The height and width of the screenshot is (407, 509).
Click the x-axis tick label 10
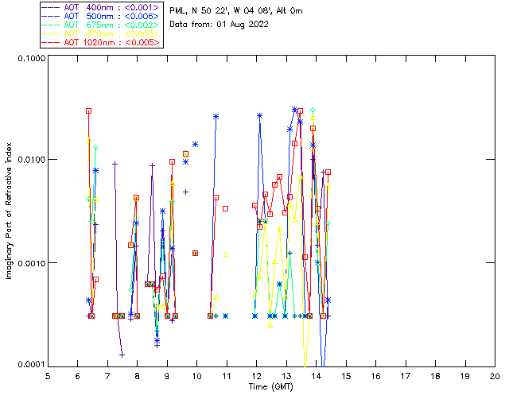coord(196,376)
